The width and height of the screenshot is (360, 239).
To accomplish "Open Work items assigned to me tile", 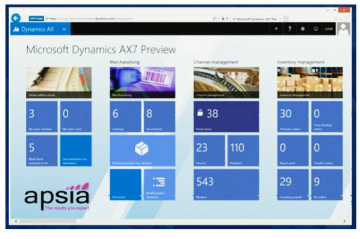I will click(x=42, y=151).
